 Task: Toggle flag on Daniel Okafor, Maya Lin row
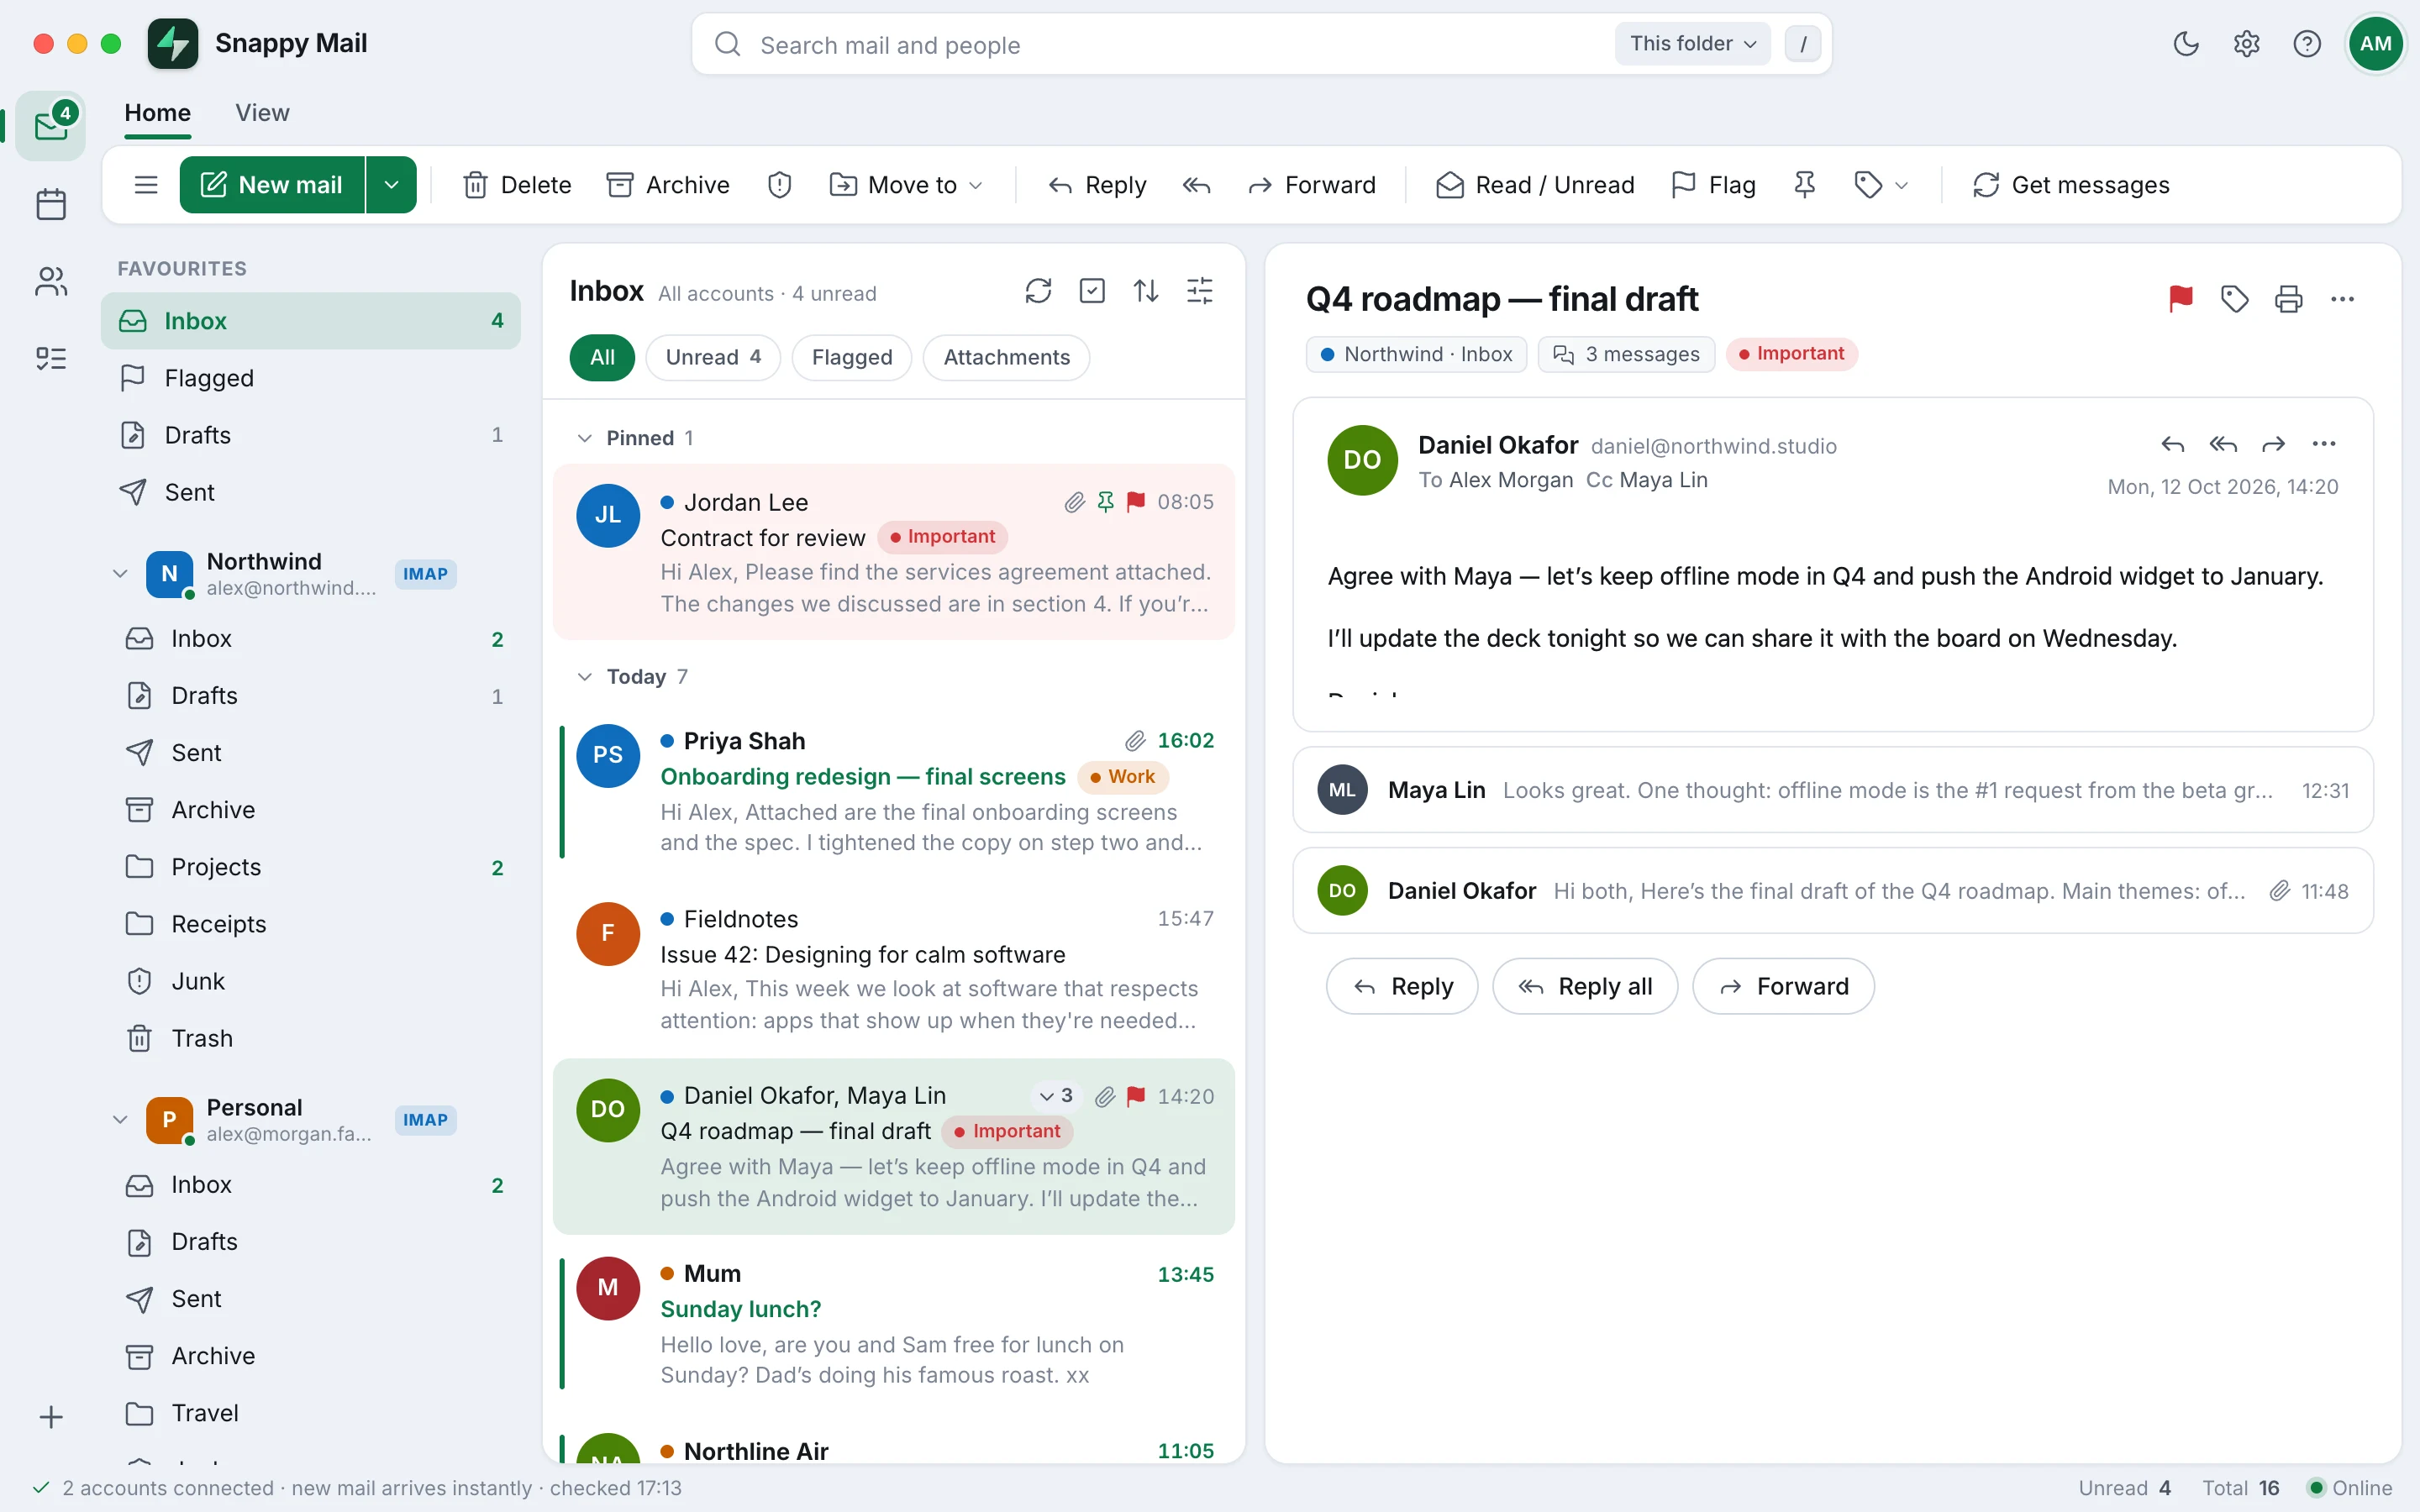click(1136, 1096)
